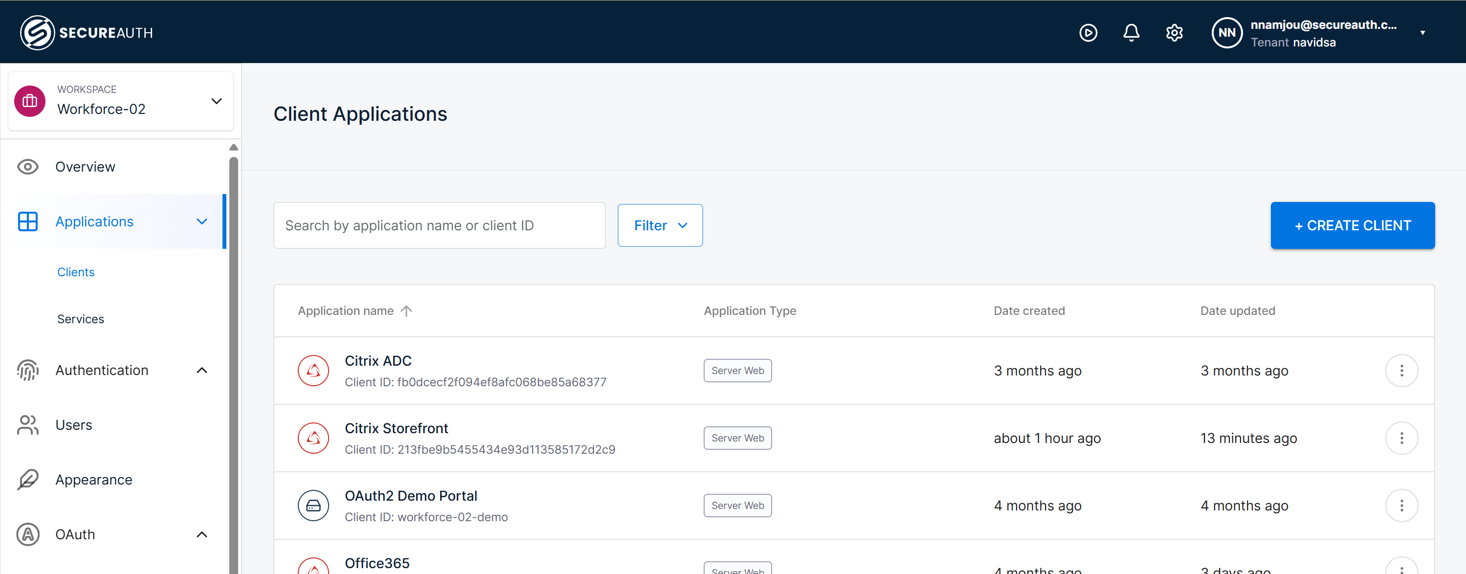Click the OAuth circled A icon
The width and height of the screenshot is (1466, 574).
click(x=27, y=534)
